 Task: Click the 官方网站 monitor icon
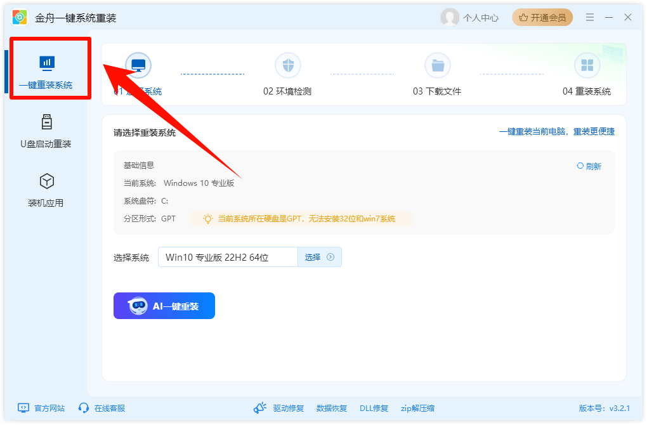(23, 408)
